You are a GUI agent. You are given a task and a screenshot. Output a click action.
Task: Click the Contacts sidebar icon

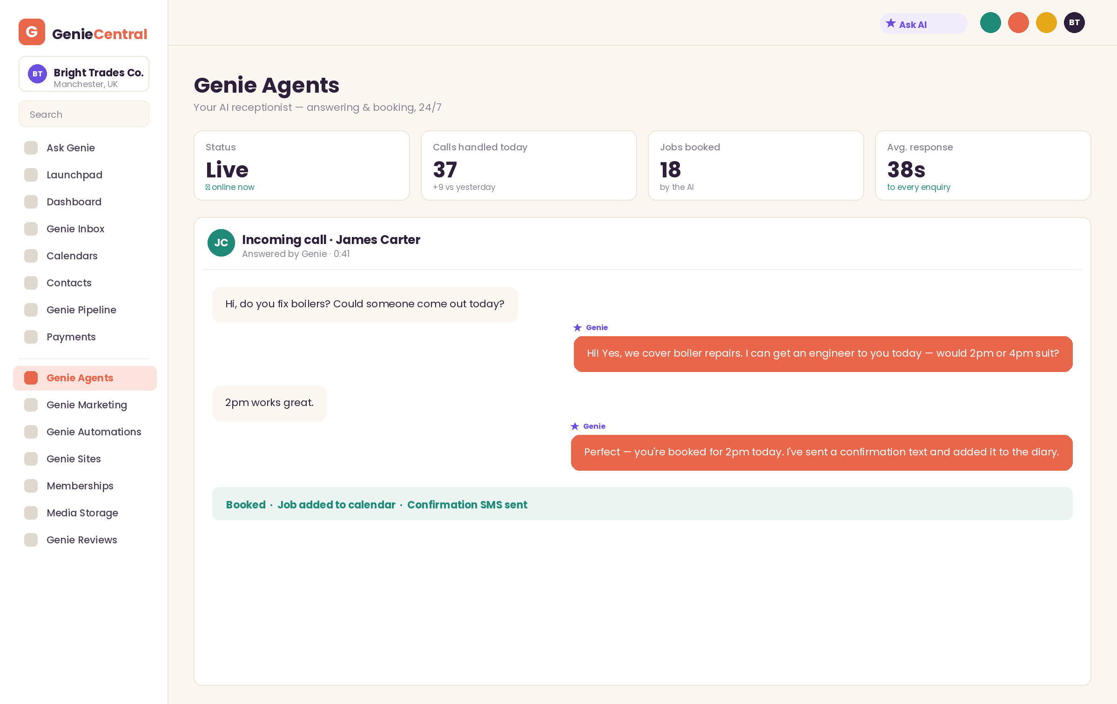31,283
